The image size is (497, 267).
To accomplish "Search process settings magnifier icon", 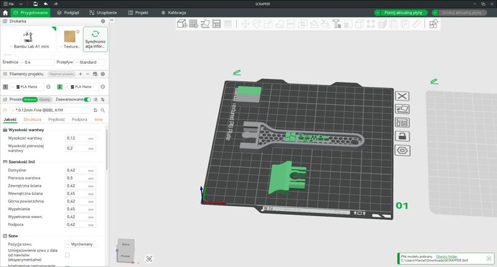I will point(103,111).
